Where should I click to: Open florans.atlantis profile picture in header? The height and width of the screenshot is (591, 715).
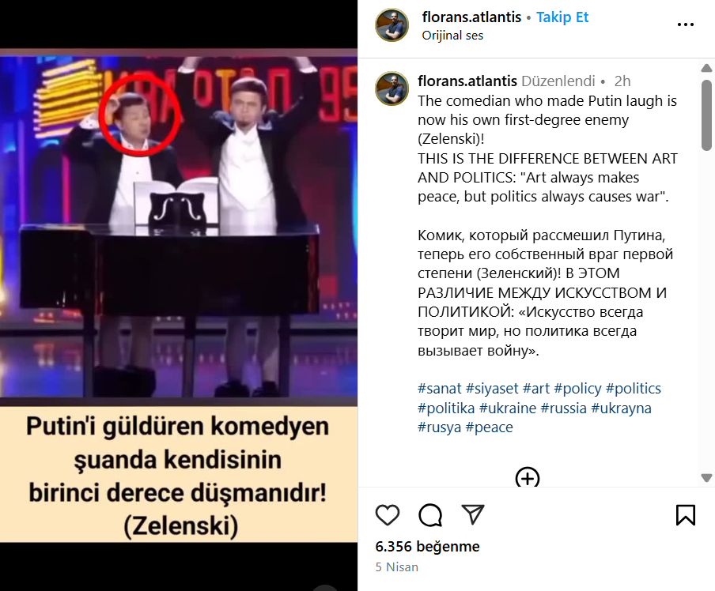click(x=392, y=25)
